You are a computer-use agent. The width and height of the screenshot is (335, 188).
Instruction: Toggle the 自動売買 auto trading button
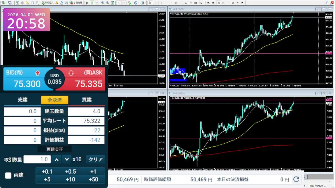[76, 3]
